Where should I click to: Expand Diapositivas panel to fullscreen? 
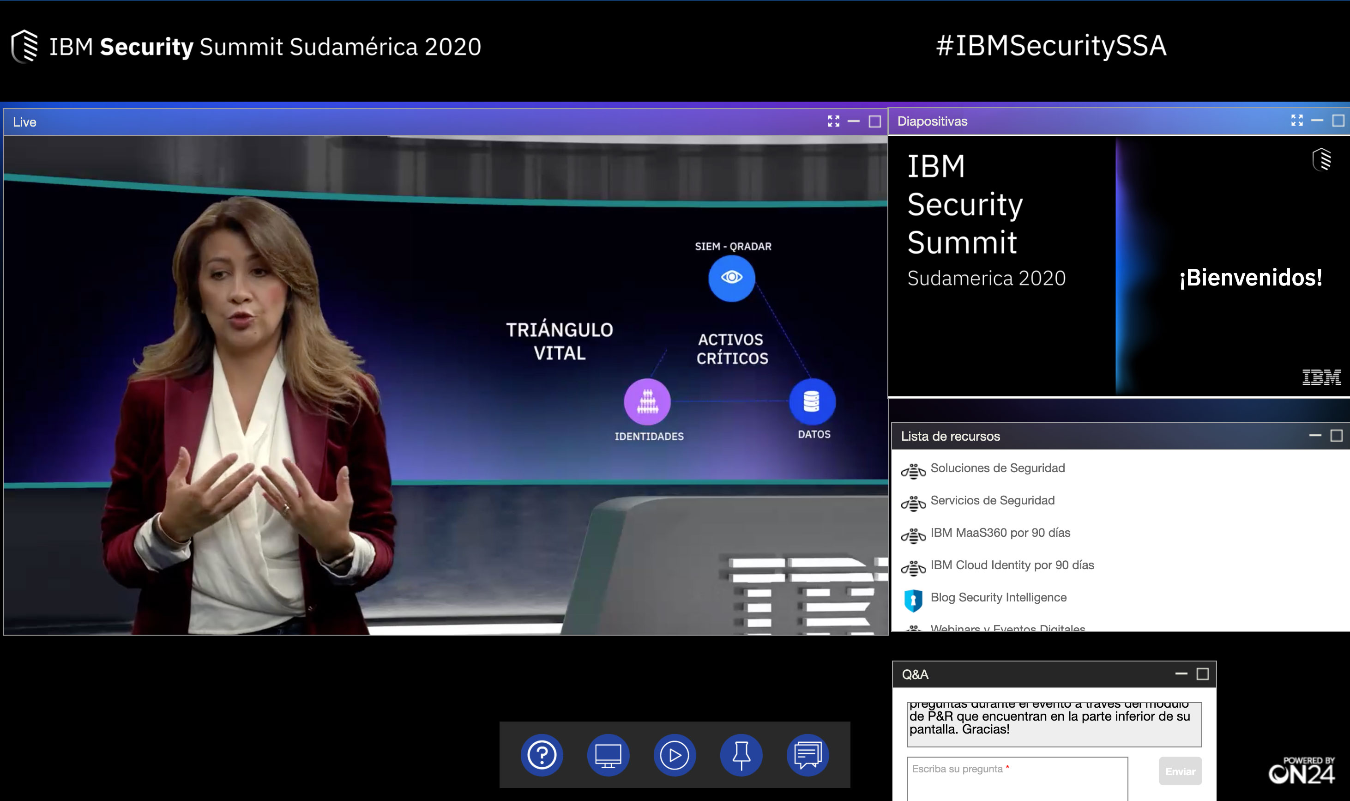[1296, 121]
